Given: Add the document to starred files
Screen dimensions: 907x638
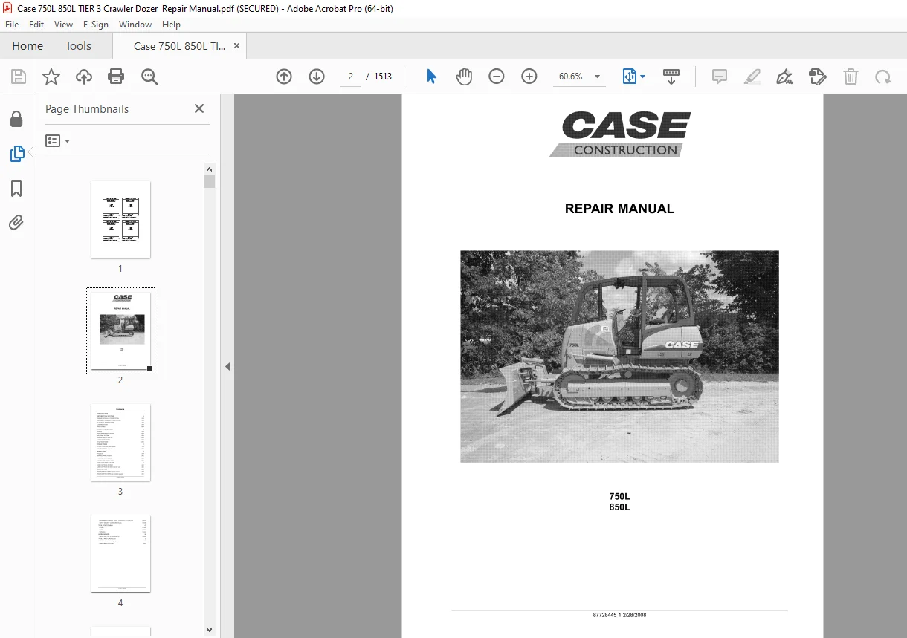Looking at the screenshot, I should (51, 77).
